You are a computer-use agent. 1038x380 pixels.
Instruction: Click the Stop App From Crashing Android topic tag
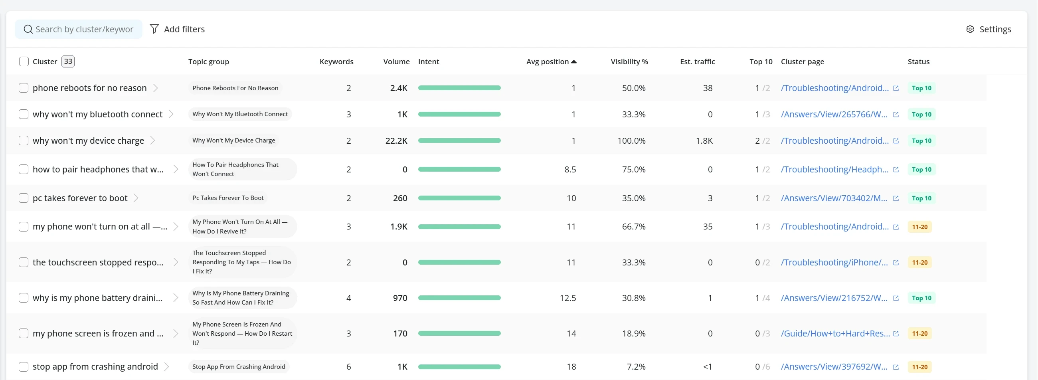[x=239, y=367]
